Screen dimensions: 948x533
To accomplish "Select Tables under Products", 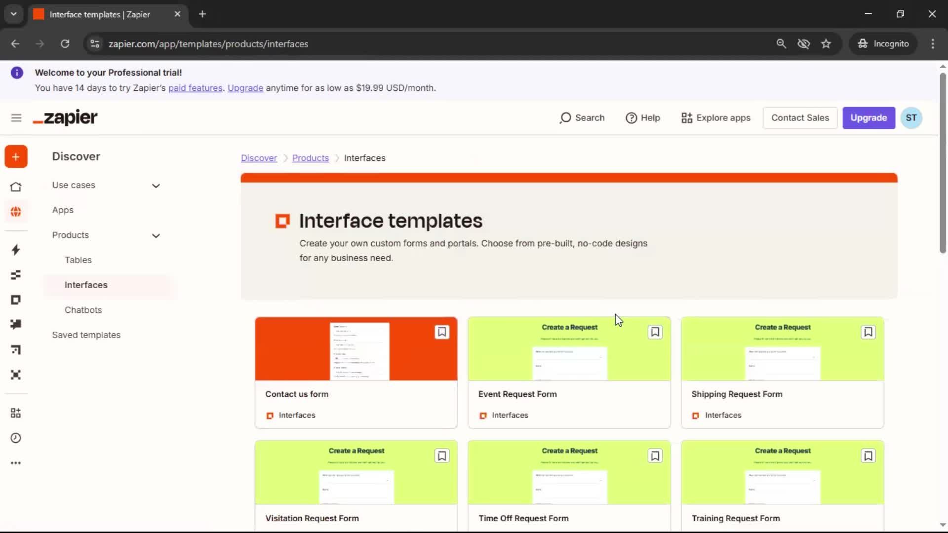I will click(x=78, y=260).
